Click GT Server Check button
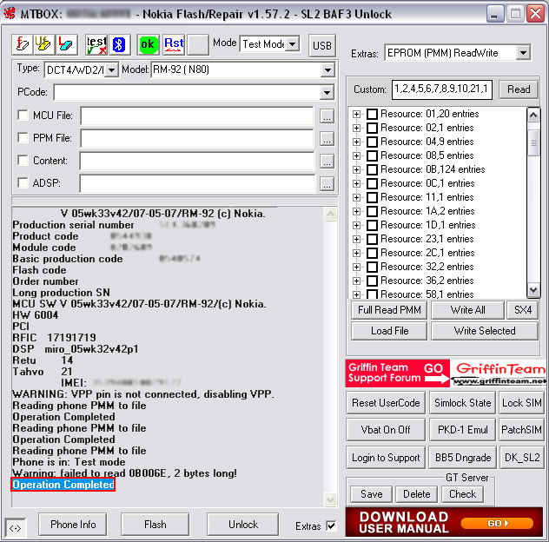The image size is (549, 542). coord(462,494)
